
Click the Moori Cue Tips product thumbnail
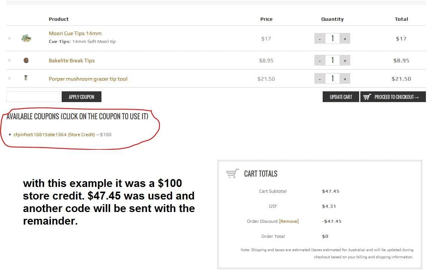click(26, 38)
